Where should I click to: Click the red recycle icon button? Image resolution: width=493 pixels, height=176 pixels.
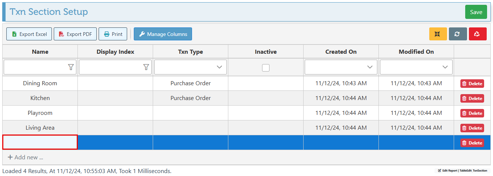(x=477, y=34)
